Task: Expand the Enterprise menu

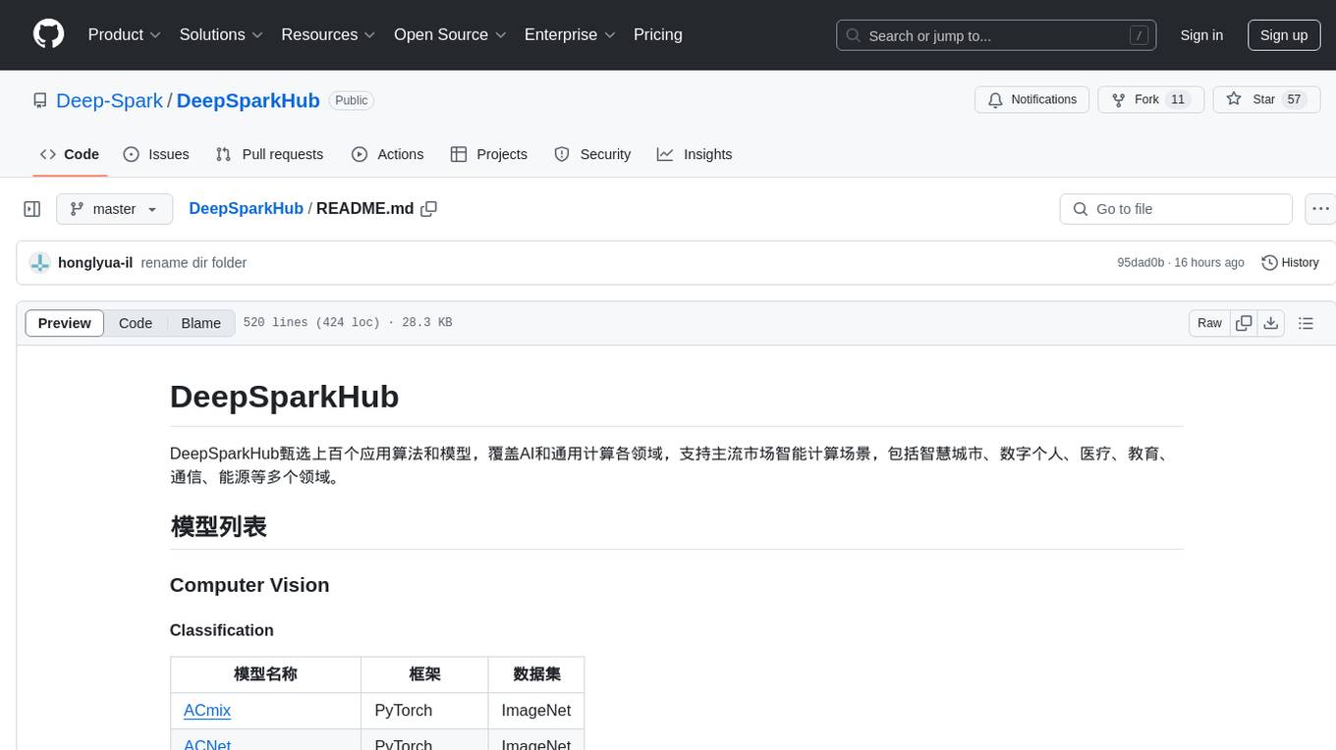Action: coord(570,34)
